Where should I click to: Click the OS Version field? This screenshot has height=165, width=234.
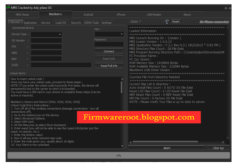pyautogui.click(x=47, y=41)
